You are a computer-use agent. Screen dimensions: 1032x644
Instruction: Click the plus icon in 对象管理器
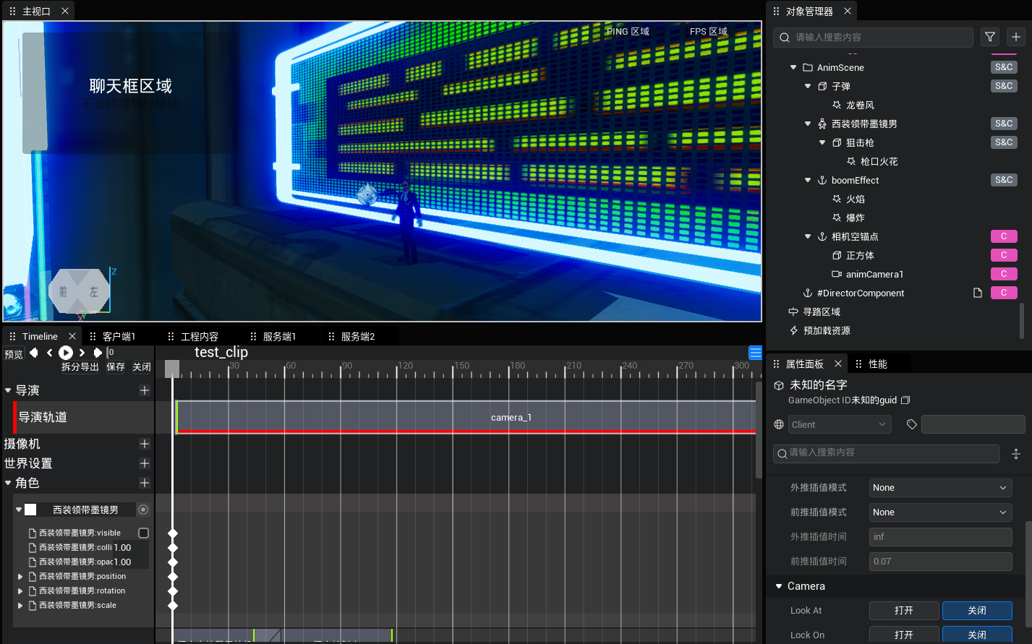(1016, 37)
